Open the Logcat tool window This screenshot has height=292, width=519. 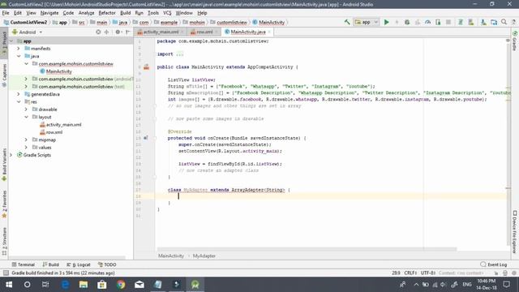(x=79, y=264)
